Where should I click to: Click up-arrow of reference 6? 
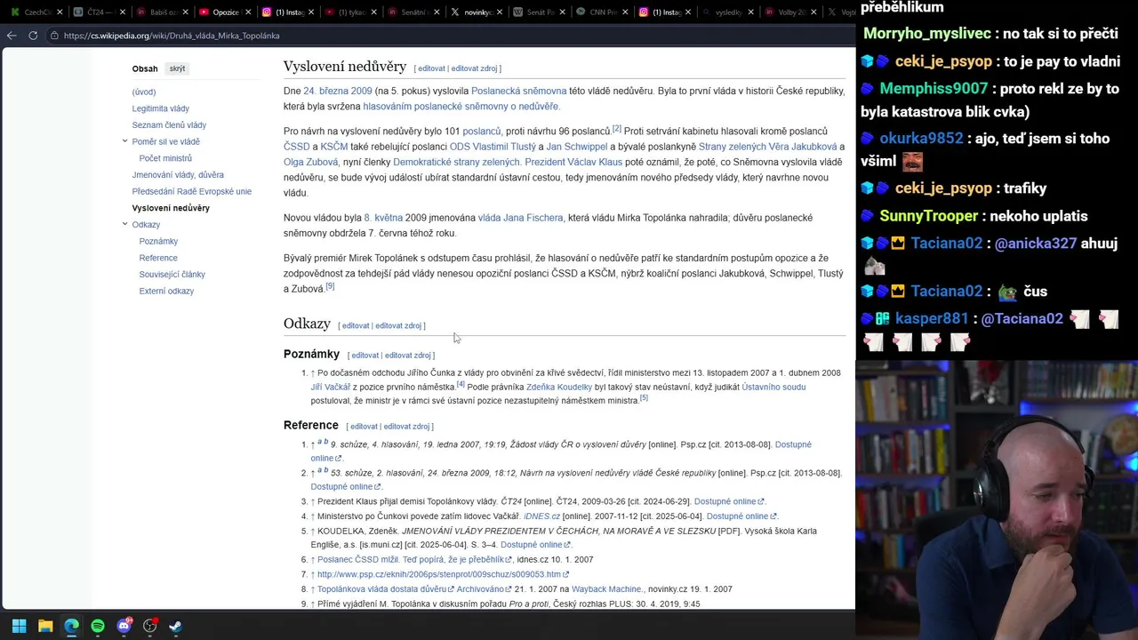point(313,560)
